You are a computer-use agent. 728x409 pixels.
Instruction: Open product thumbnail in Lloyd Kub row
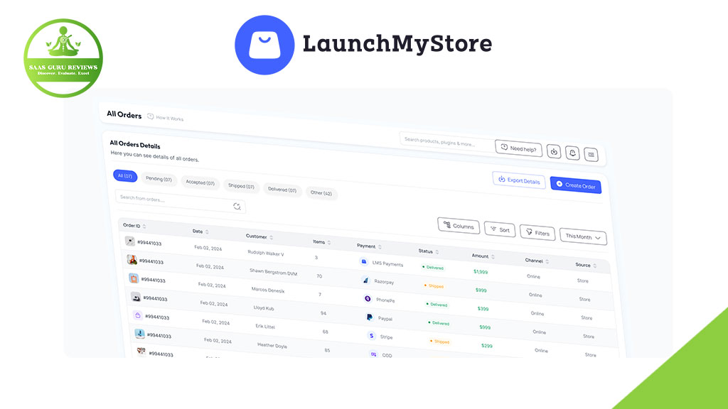point(136,297)
